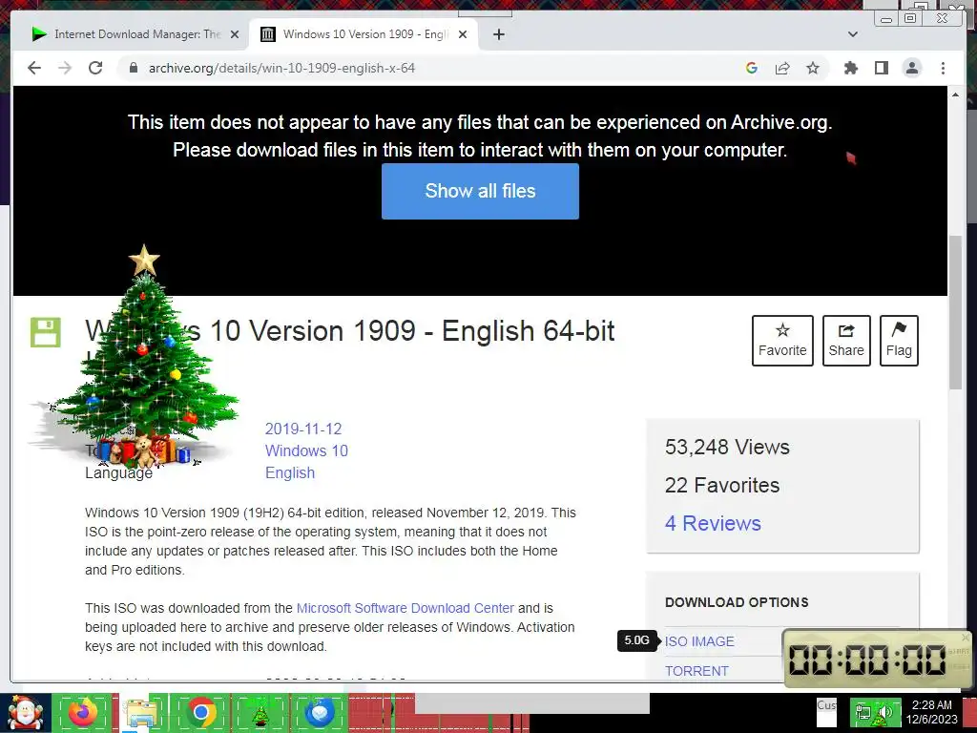Close the Windows 10 Version 1909 tab
This screenshot has height=733, width=977.
463,34
